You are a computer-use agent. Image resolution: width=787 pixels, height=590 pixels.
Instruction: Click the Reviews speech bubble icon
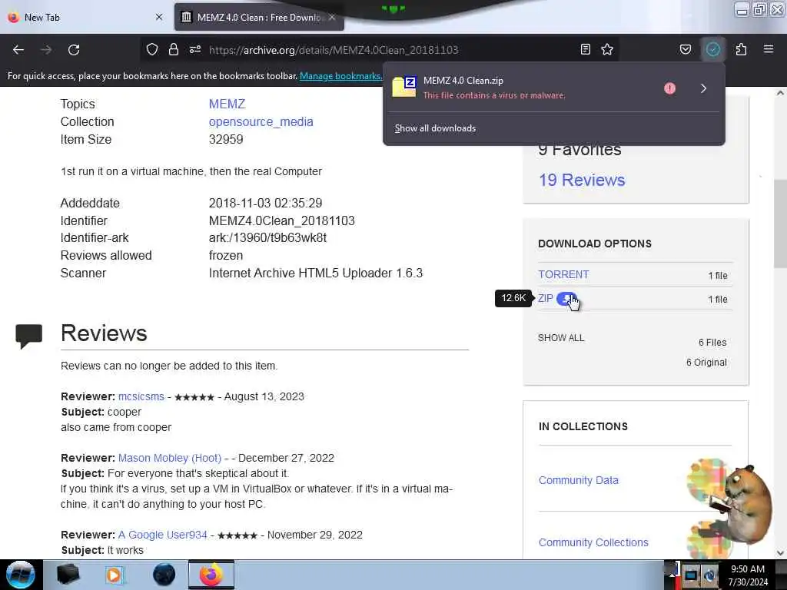(29, 336)
